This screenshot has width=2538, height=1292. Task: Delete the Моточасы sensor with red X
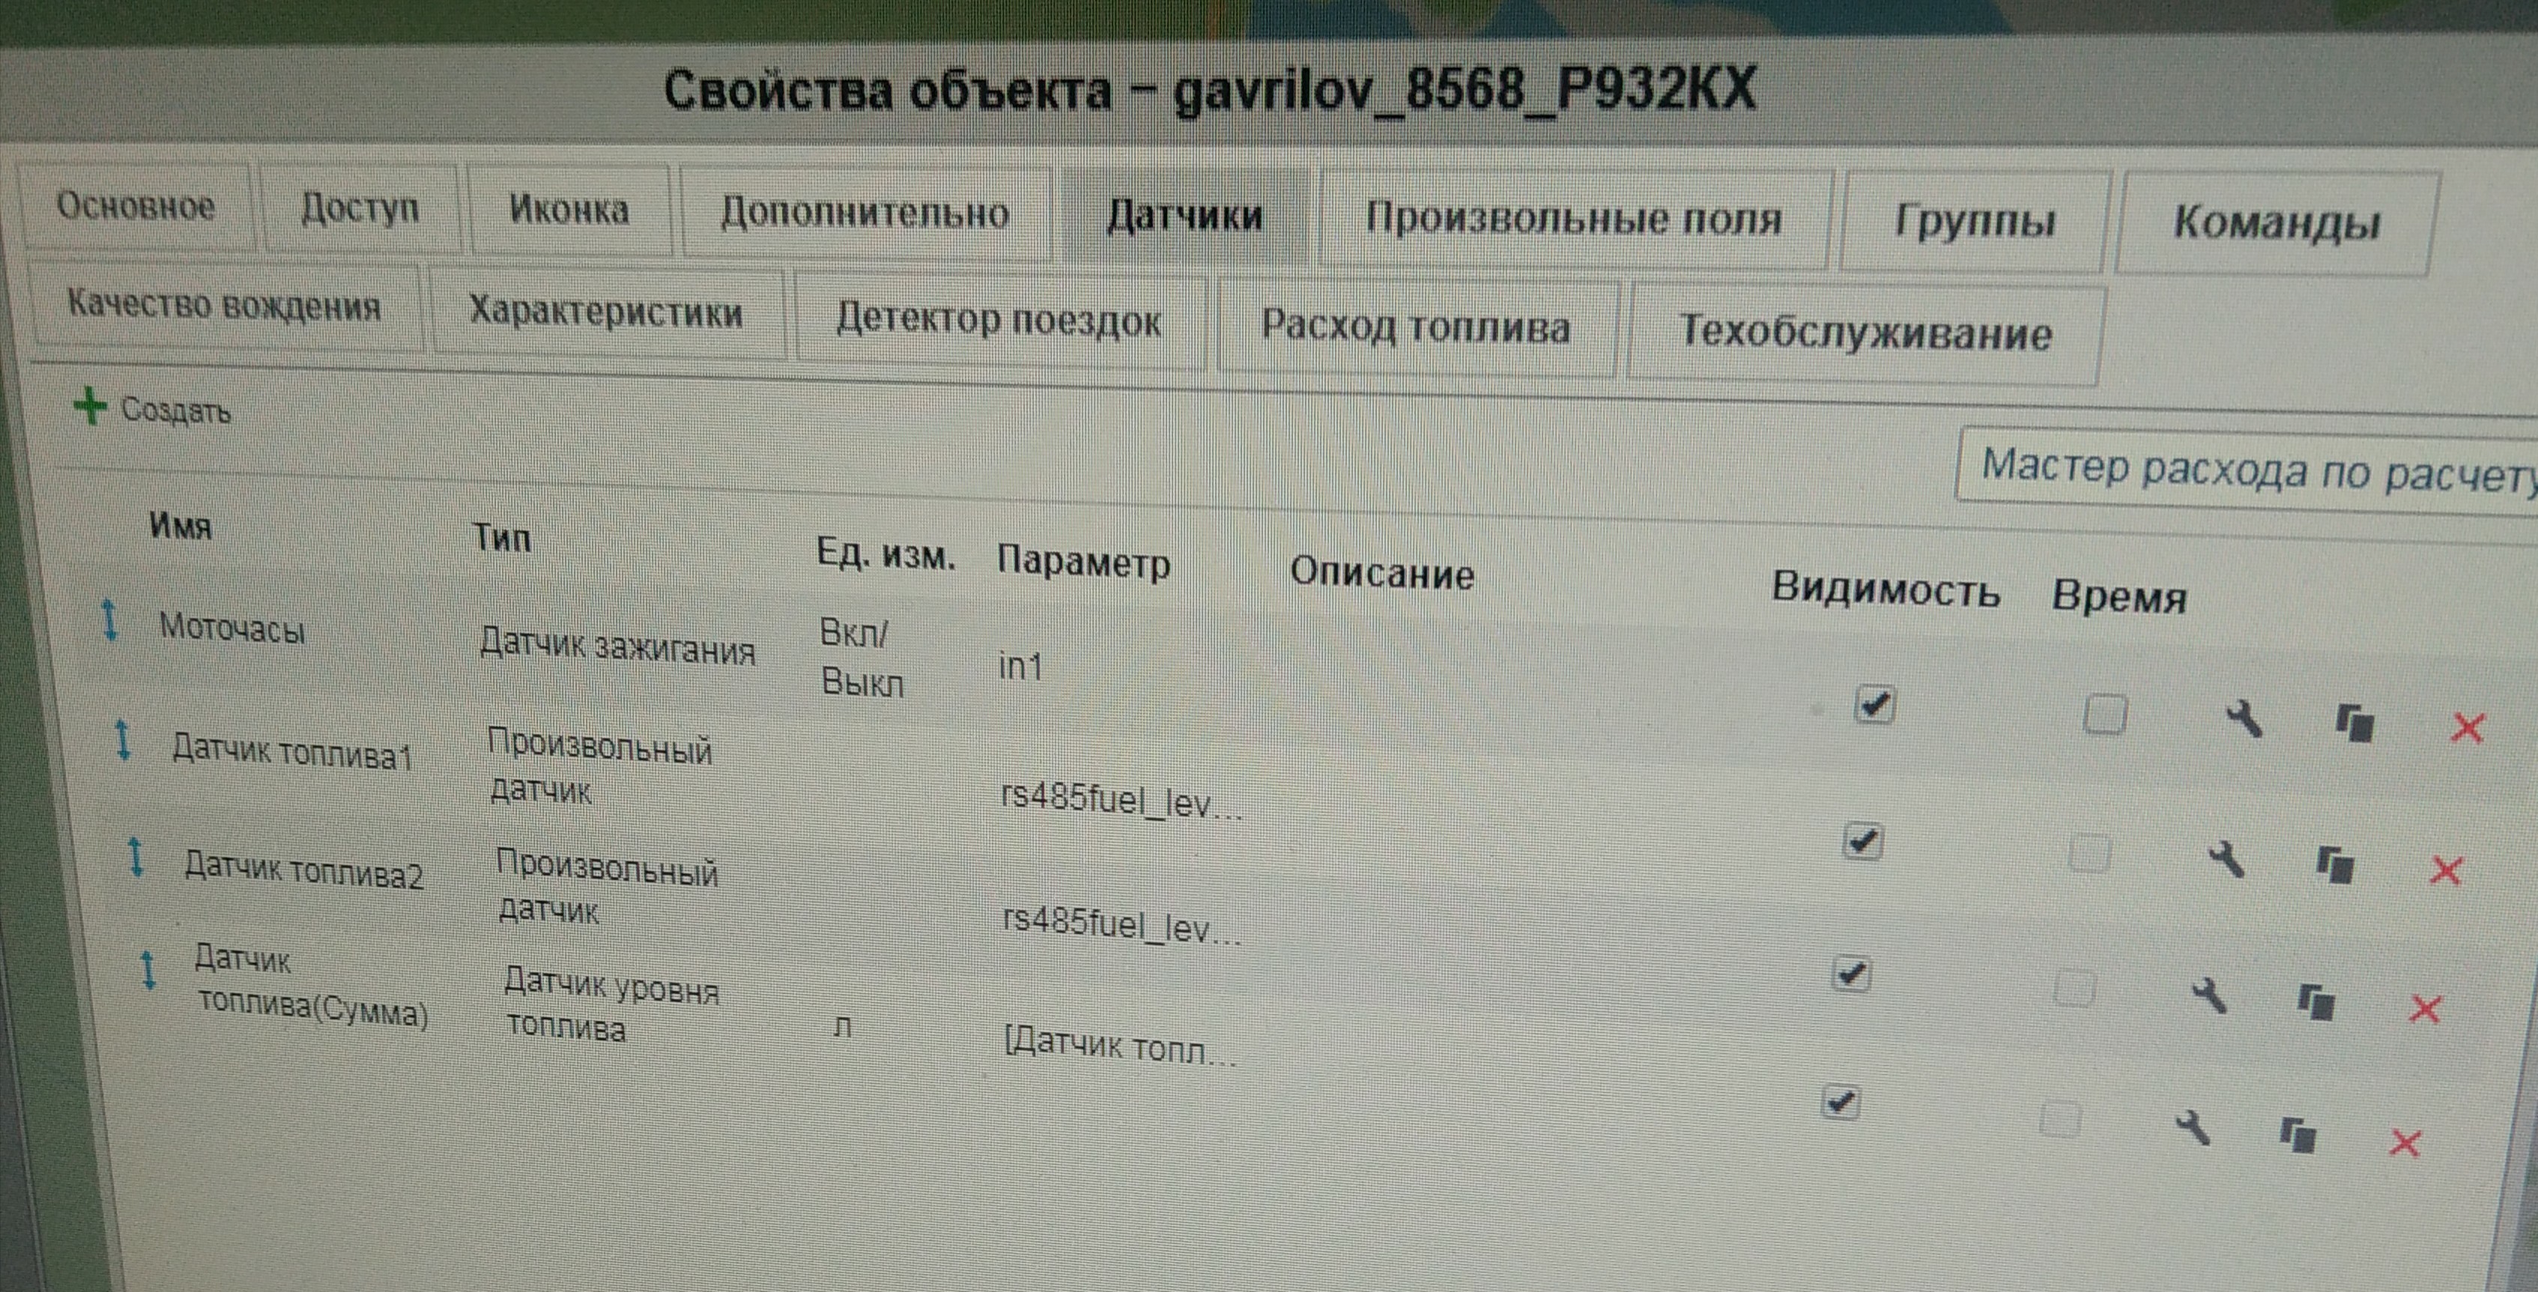pos(2467,729)
